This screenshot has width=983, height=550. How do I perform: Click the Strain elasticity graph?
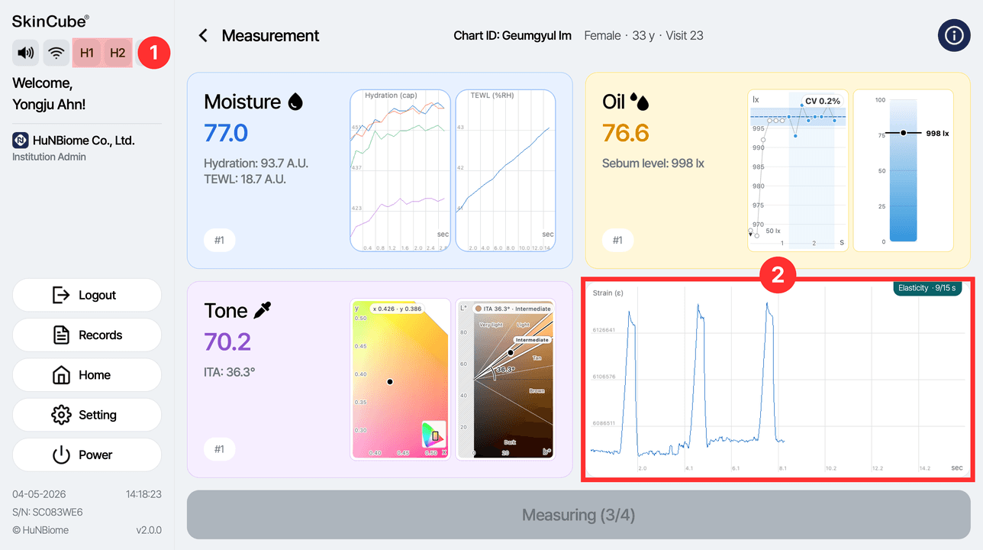click(x=776, y=380)
